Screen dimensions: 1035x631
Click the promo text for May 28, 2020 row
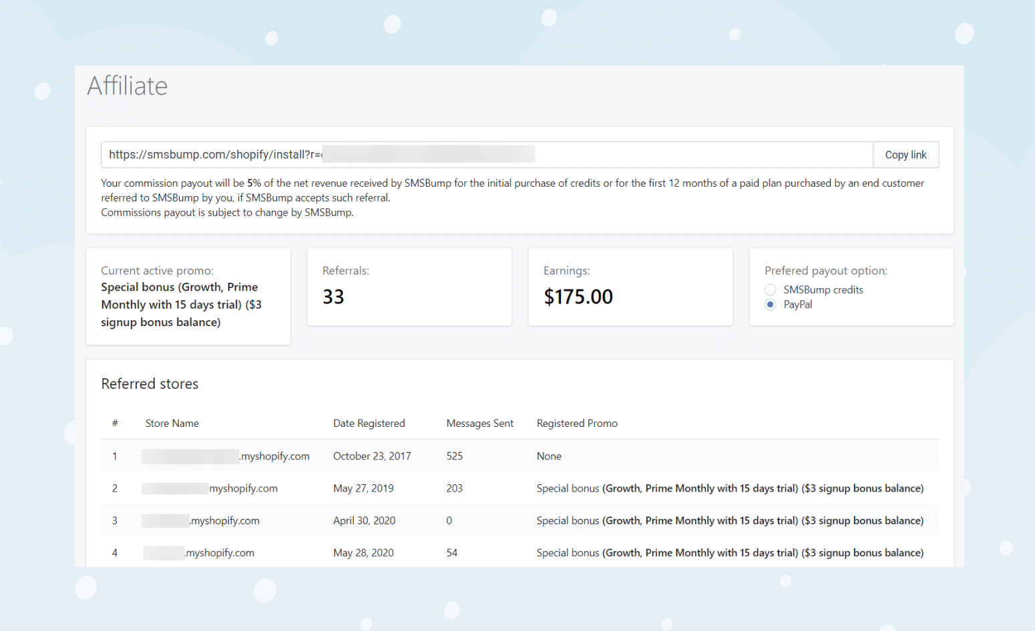coord(730,552)
